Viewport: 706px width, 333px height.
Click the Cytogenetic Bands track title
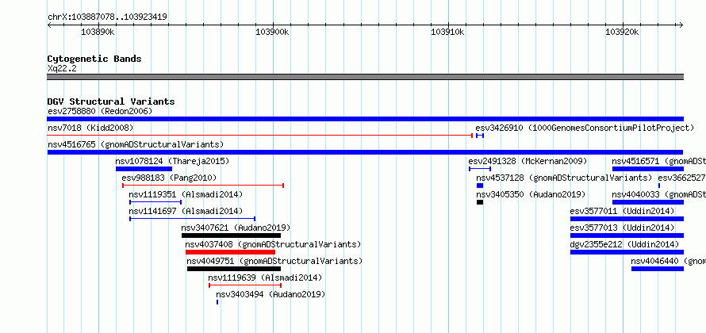click(x=94, y=59)
